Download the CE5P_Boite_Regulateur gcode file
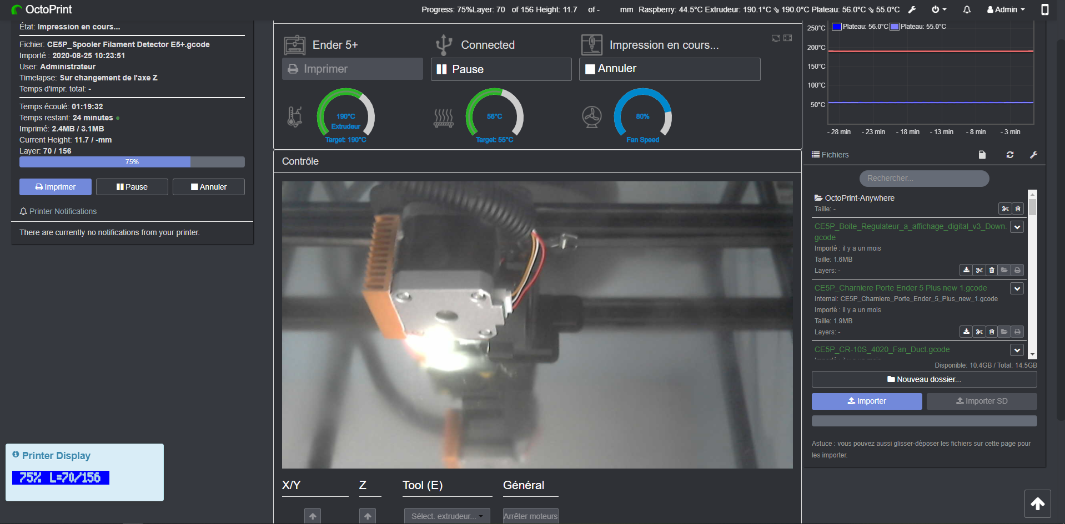 [x=966, y=270]
